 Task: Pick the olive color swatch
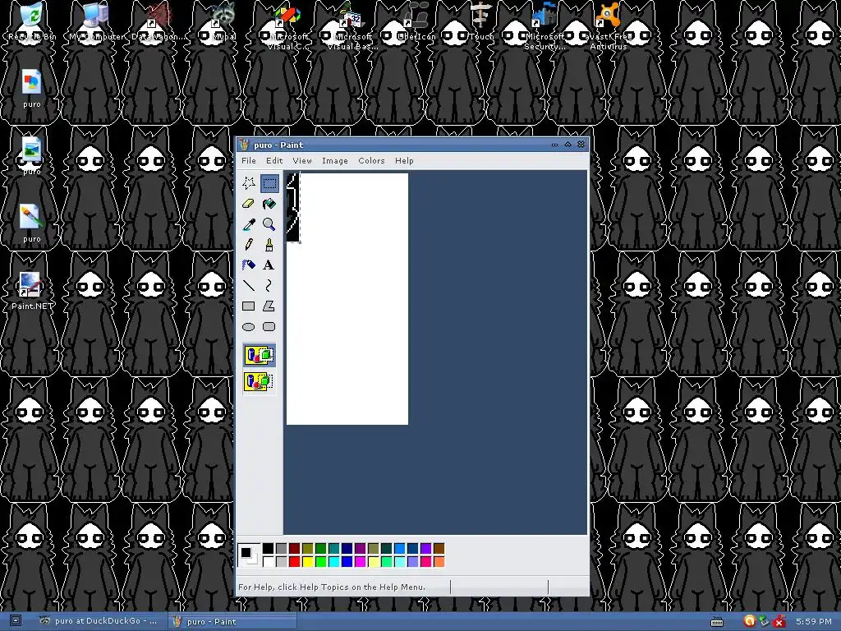tap(307, 548)
